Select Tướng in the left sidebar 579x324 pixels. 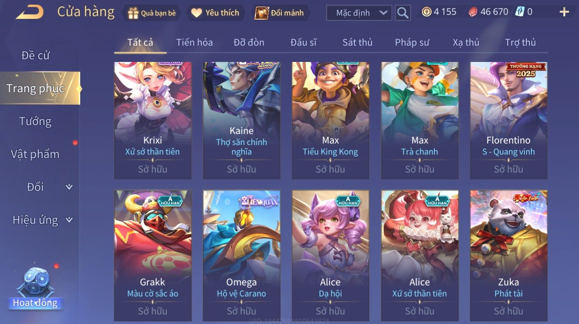35,121
